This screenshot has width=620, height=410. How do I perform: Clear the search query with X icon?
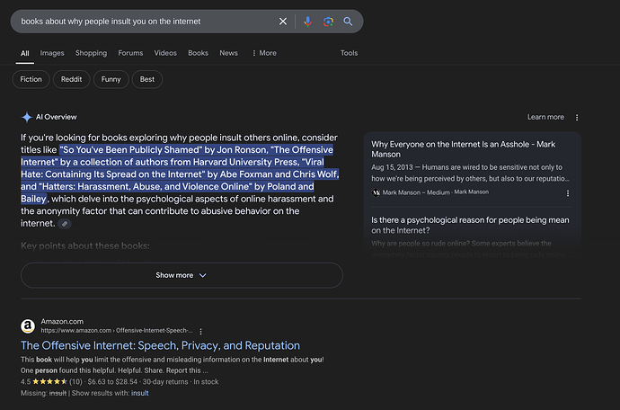[x=283, y=22]
